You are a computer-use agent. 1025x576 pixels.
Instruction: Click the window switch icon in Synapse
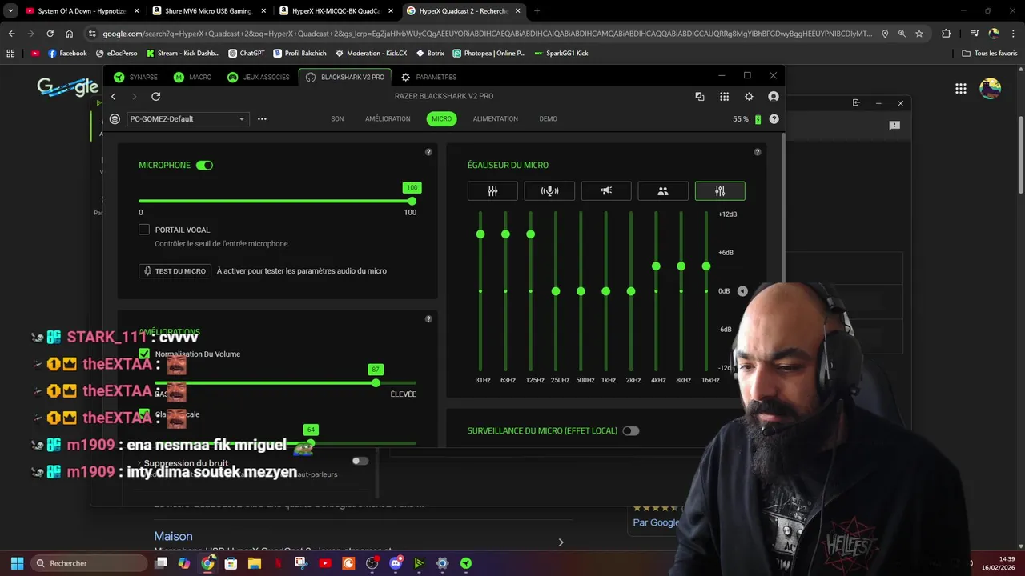(x=700, y=96)
